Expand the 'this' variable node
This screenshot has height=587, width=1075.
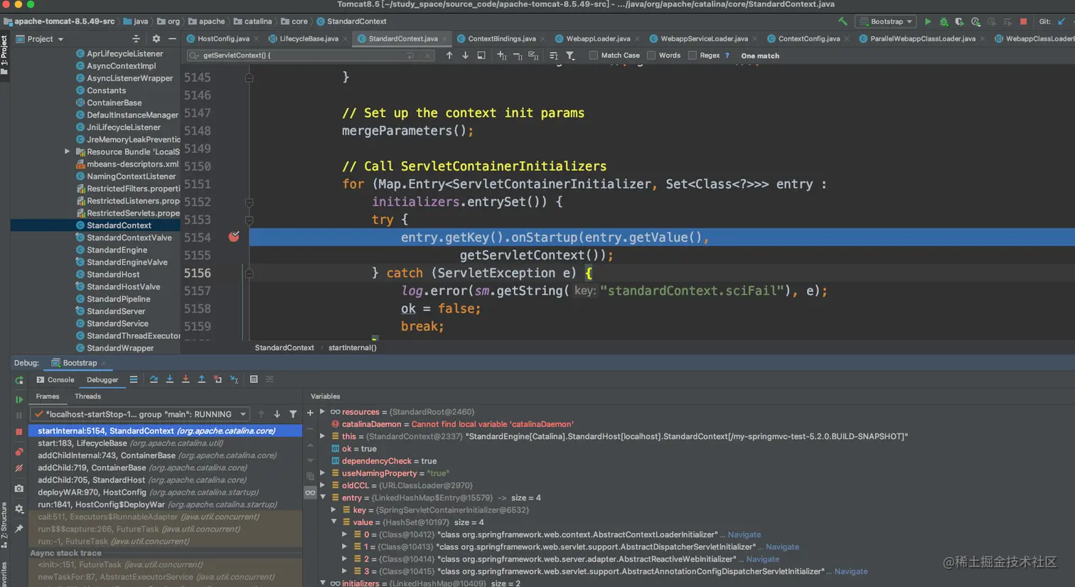[322, 436]
